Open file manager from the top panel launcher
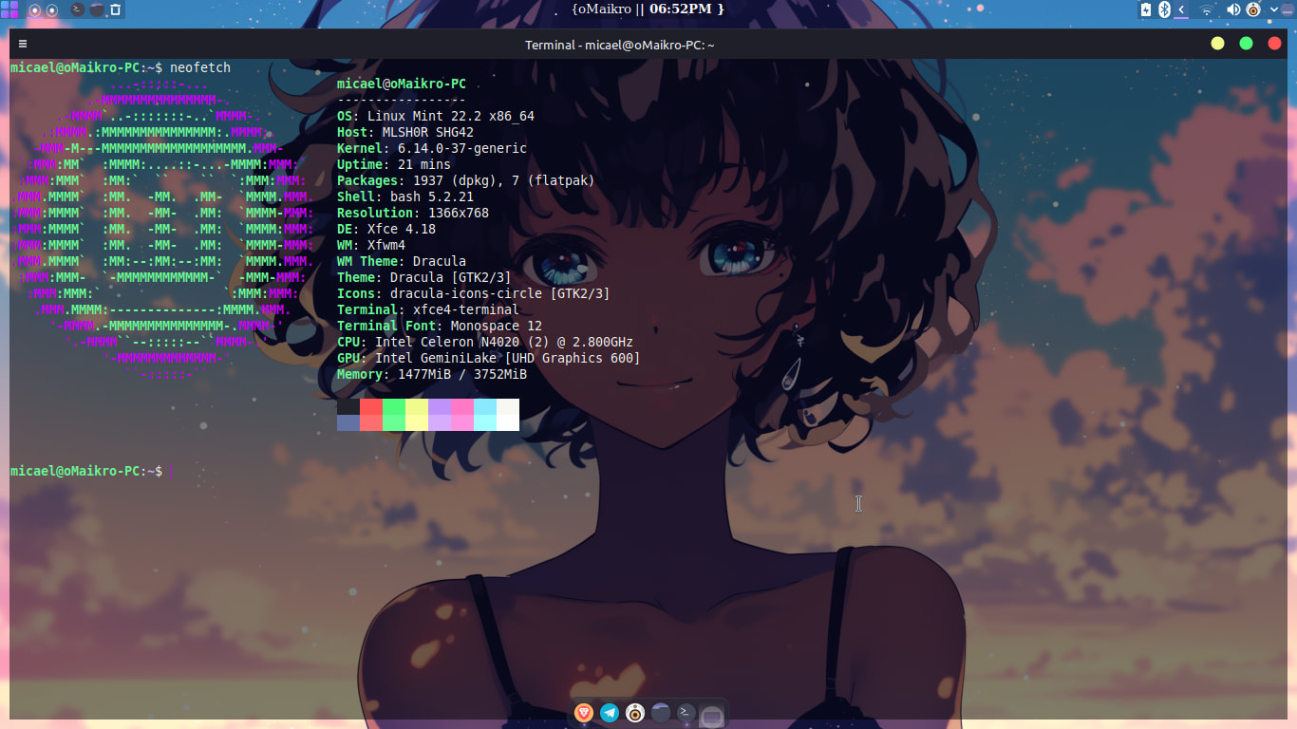1297x729 pixels. coord(97,9)
